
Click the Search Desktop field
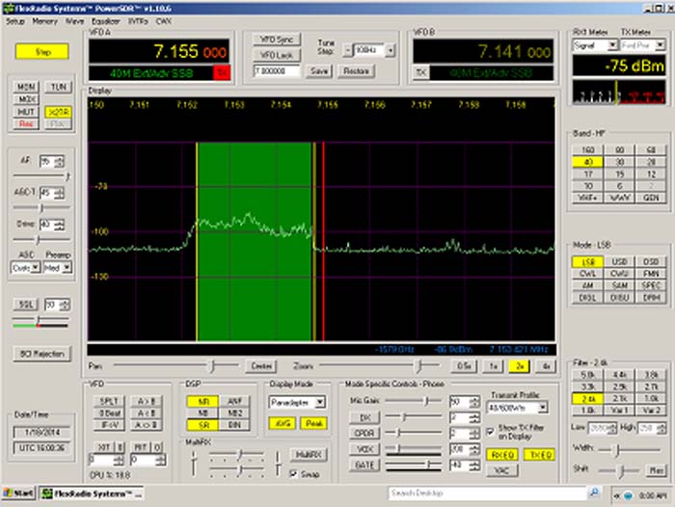point(487,493)
